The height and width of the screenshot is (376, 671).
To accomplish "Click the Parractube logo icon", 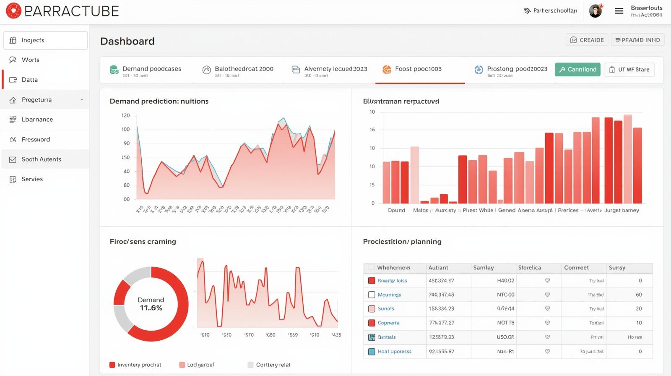I will click(x=13, y=11).
